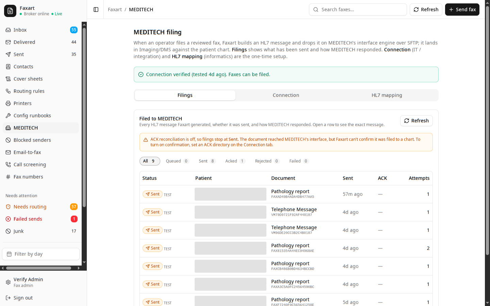
Task: Open Cover sheets
Action: tap(41, 79)
